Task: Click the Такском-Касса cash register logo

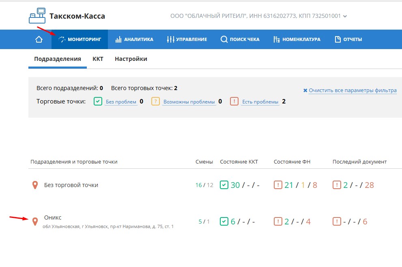Action: (x=37, y=16)
